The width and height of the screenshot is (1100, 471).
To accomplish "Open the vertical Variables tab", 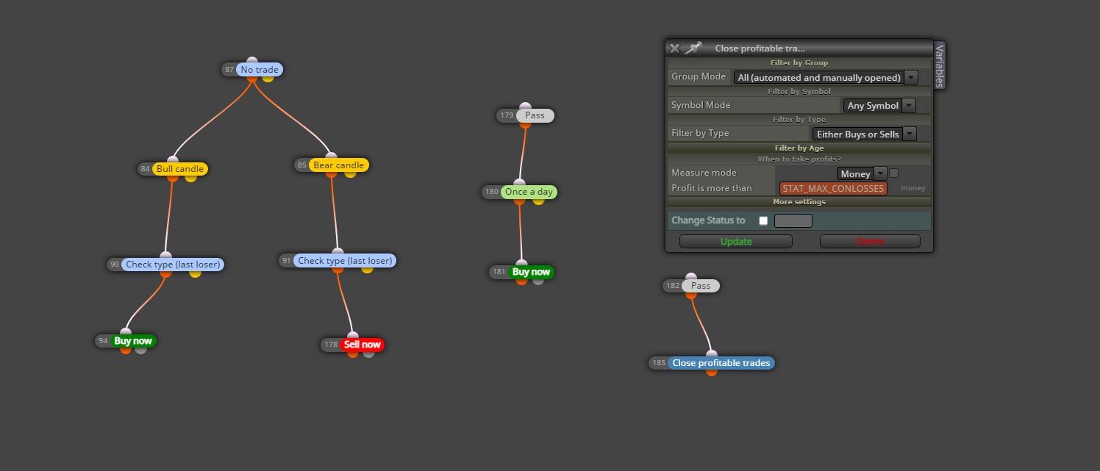I will tap(939, 65).
